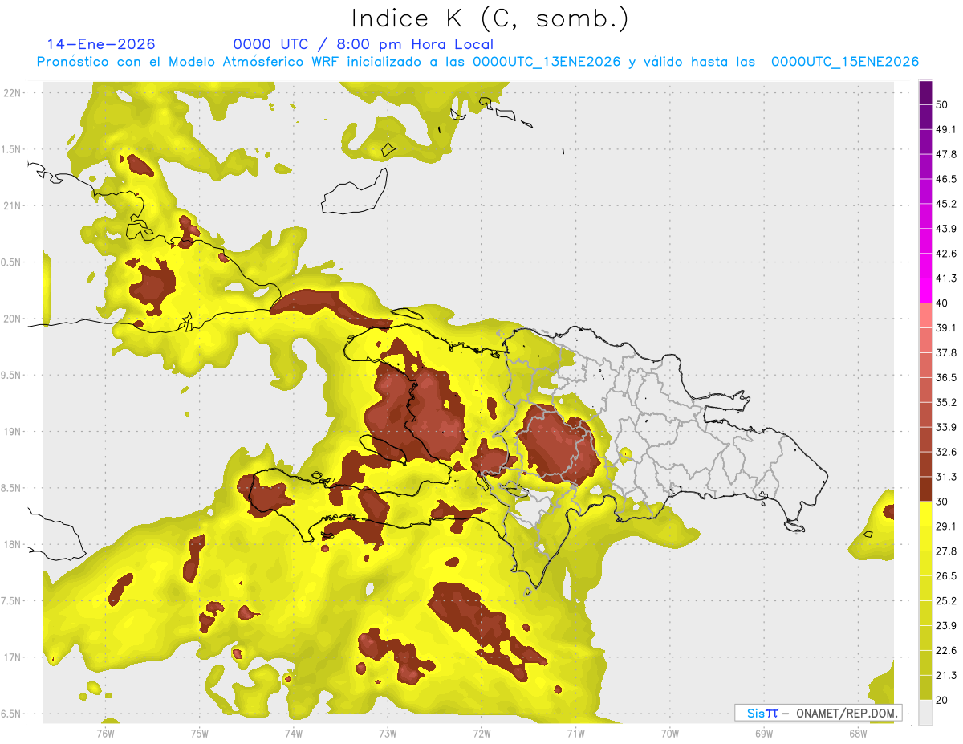Viewport: 963px width, 744px height.
Task: Click the "21N" latitude label
Action: tap(12, 205)
